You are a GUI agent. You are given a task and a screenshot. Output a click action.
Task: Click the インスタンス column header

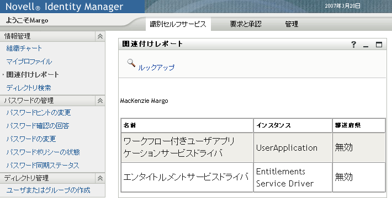pos(293,125)
